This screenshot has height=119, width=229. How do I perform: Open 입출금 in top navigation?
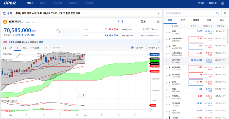click(x=43, y=3)
